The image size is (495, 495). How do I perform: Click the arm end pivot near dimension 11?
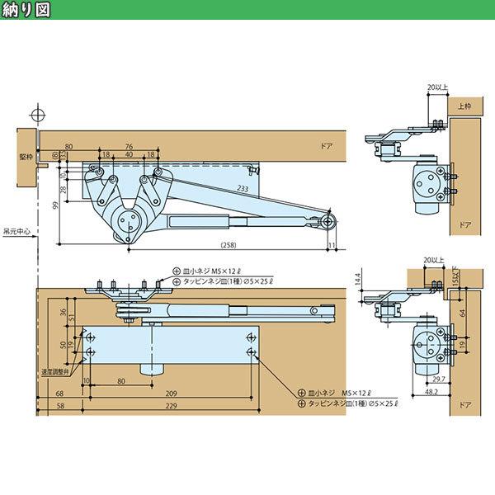point(329,222)
